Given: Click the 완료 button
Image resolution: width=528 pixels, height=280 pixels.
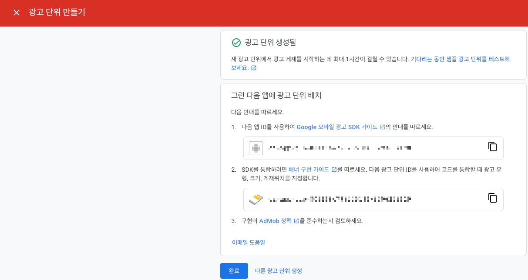Looking at the screenshot, I should click(234, 270).
